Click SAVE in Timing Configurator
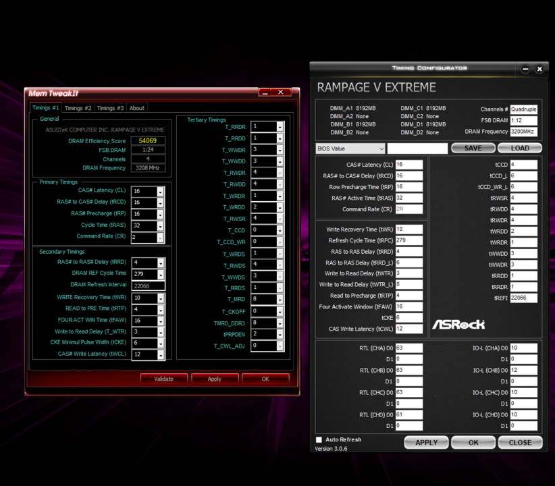 (x=473, y=148)
